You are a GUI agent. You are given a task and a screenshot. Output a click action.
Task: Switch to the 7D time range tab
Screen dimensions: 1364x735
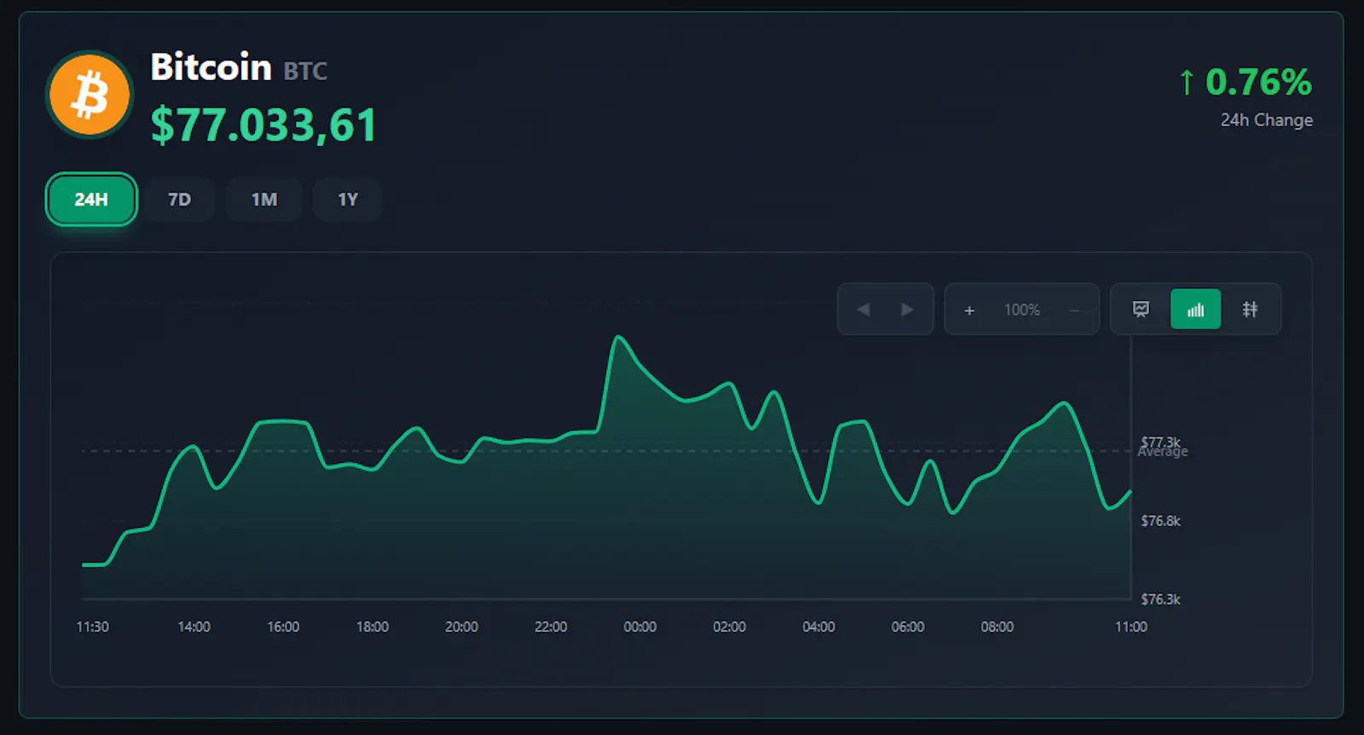click(179, 200)
